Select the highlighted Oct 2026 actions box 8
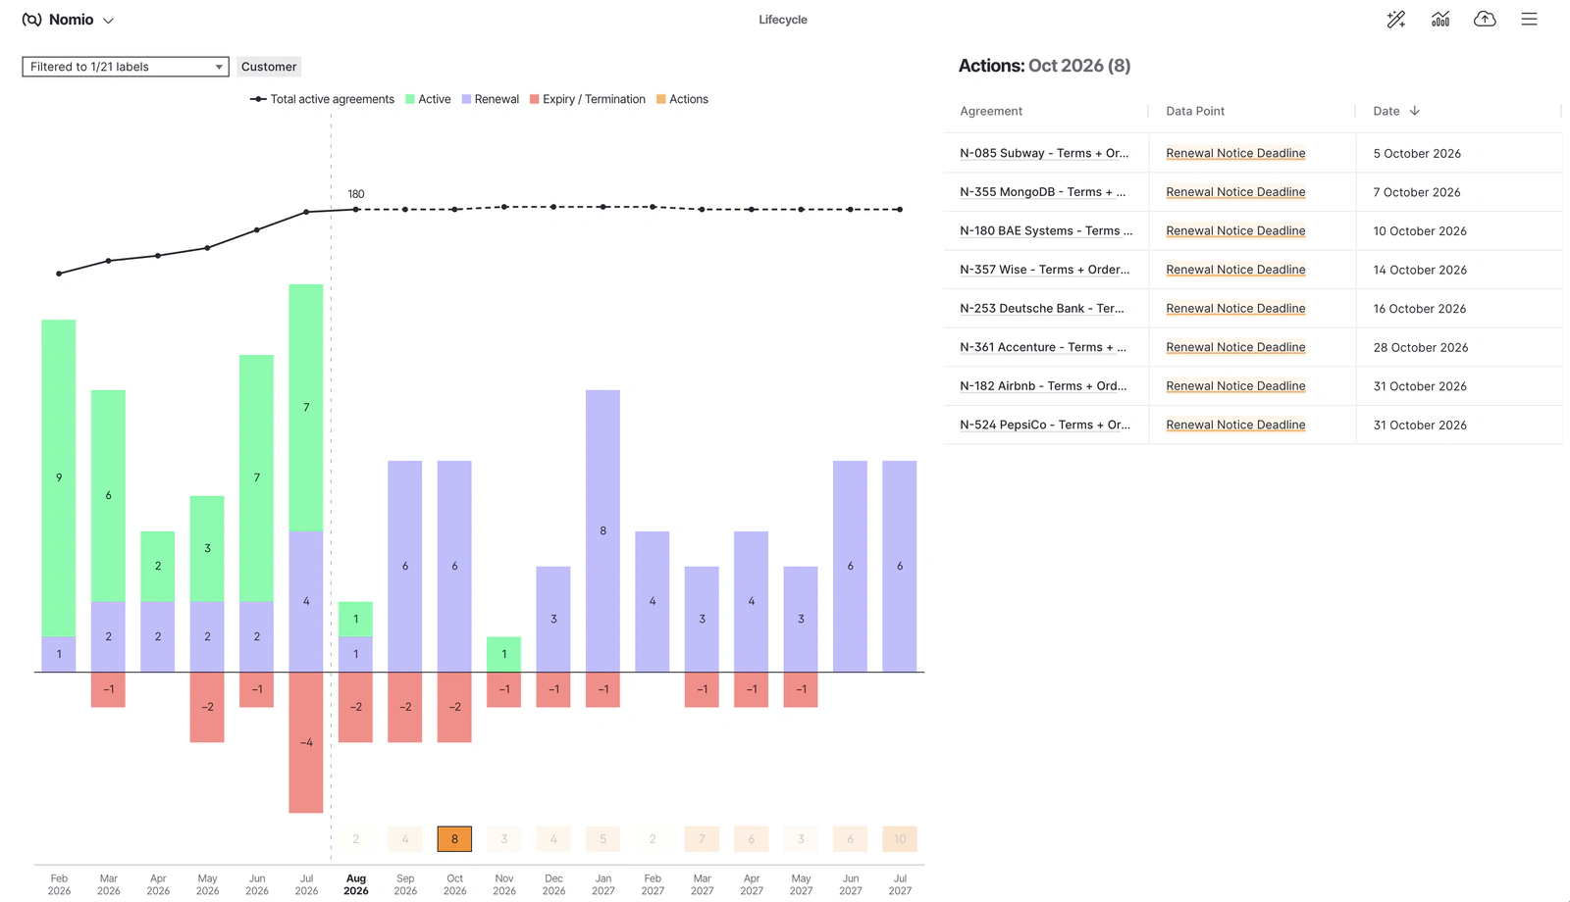The image size is (1570, 902). coord(454,839)
